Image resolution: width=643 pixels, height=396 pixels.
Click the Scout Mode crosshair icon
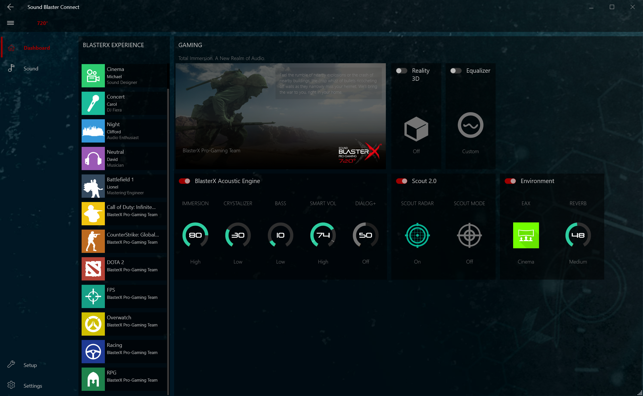(x=469, y=235)
